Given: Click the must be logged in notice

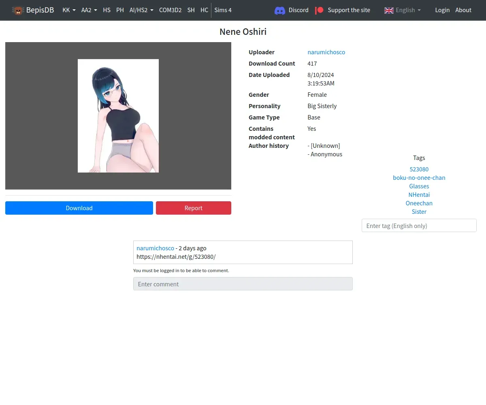Looking at the screenshot, I should (x=181, y=271).
